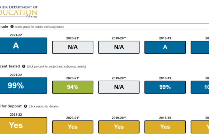Select the 2019-20 percent tested N/A box
The width and height of the screenshot is (209, 139).
coord(119,87)
